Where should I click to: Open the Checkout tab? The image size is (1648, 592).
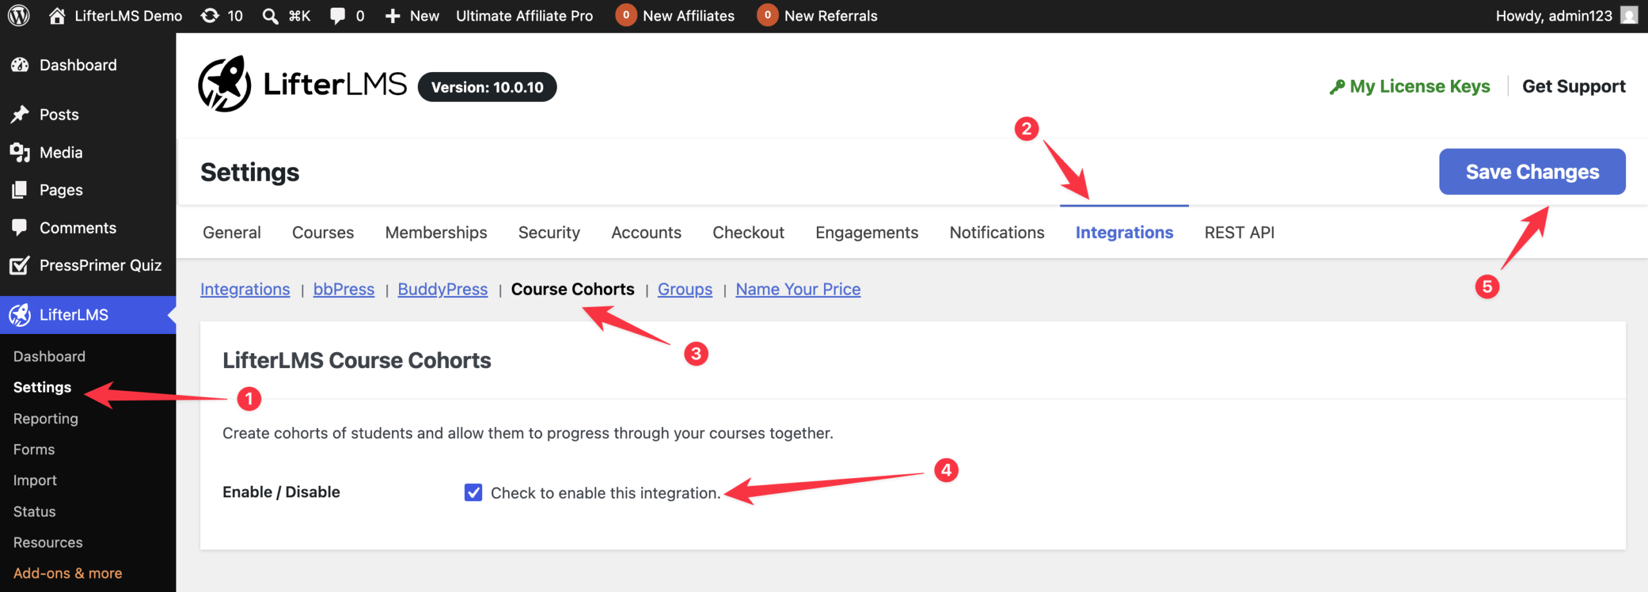(749, 232)
